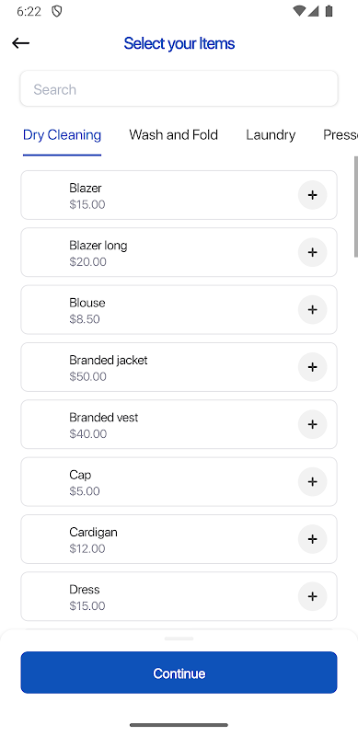
Task: Click the vertical scrollbar on the right
Action: pos(356,206)
